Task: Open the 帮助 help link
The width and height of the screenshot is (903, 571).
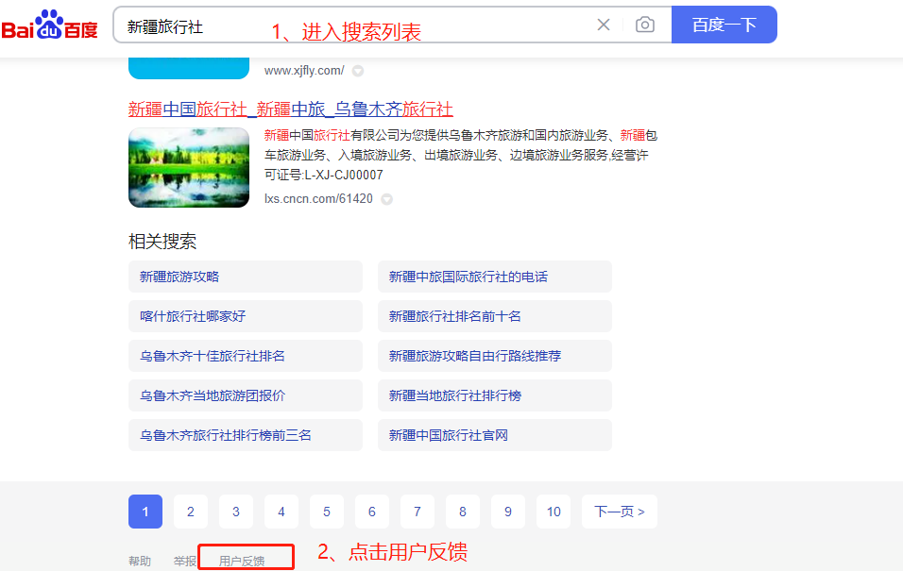Action: 140,561
